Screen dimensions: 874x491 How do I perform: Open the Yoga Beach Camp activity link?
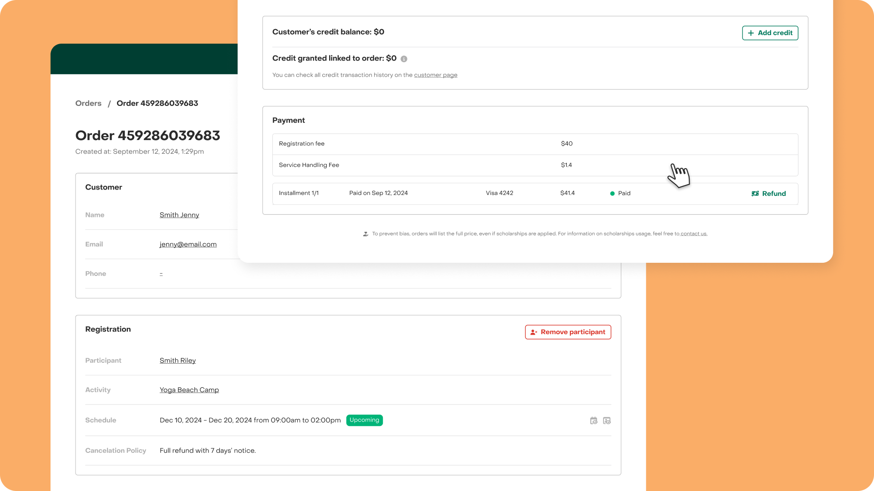(189, 390)
